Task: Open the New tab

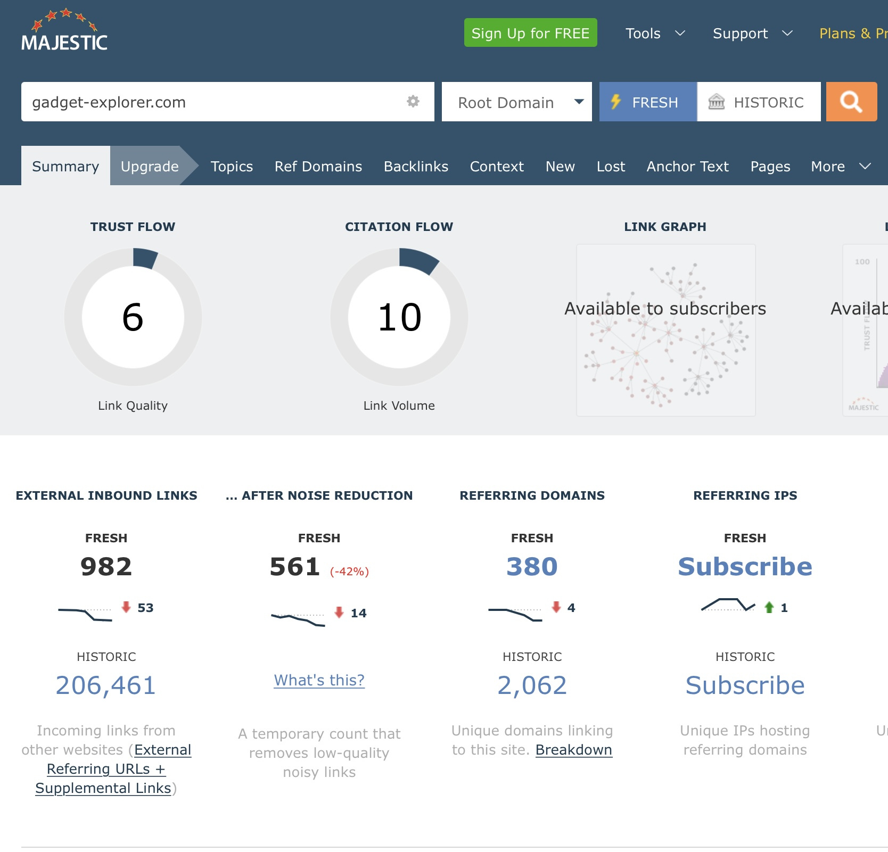Action: click(560, 167)
